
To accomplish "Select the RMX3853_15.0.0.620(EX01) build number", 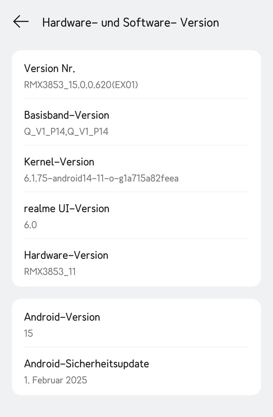I will pos(81,85).
